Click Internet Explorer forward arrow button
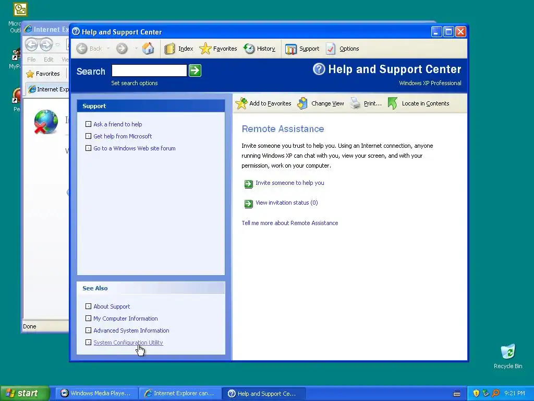534x401 pixels. click(x=46, y=44)
